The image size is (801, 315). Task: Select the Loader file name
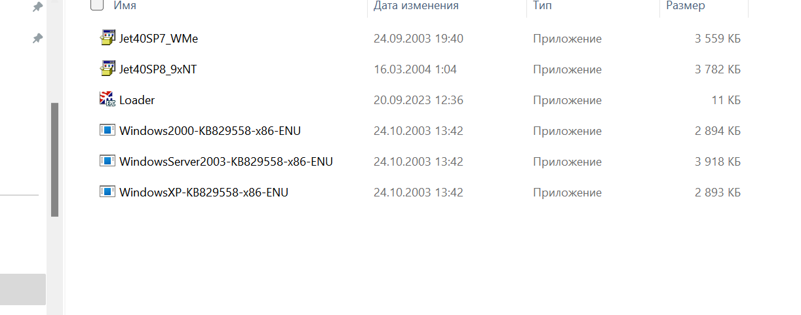(x=137, y=100)
